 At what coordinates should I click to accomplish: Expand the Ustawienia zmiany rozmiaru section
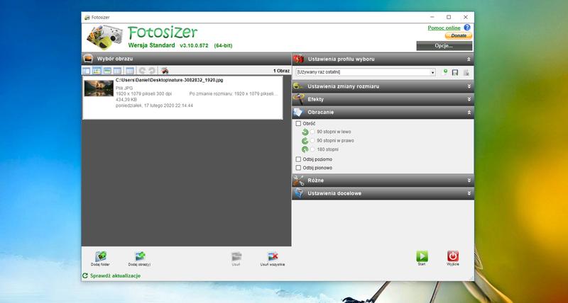(383, 86)
